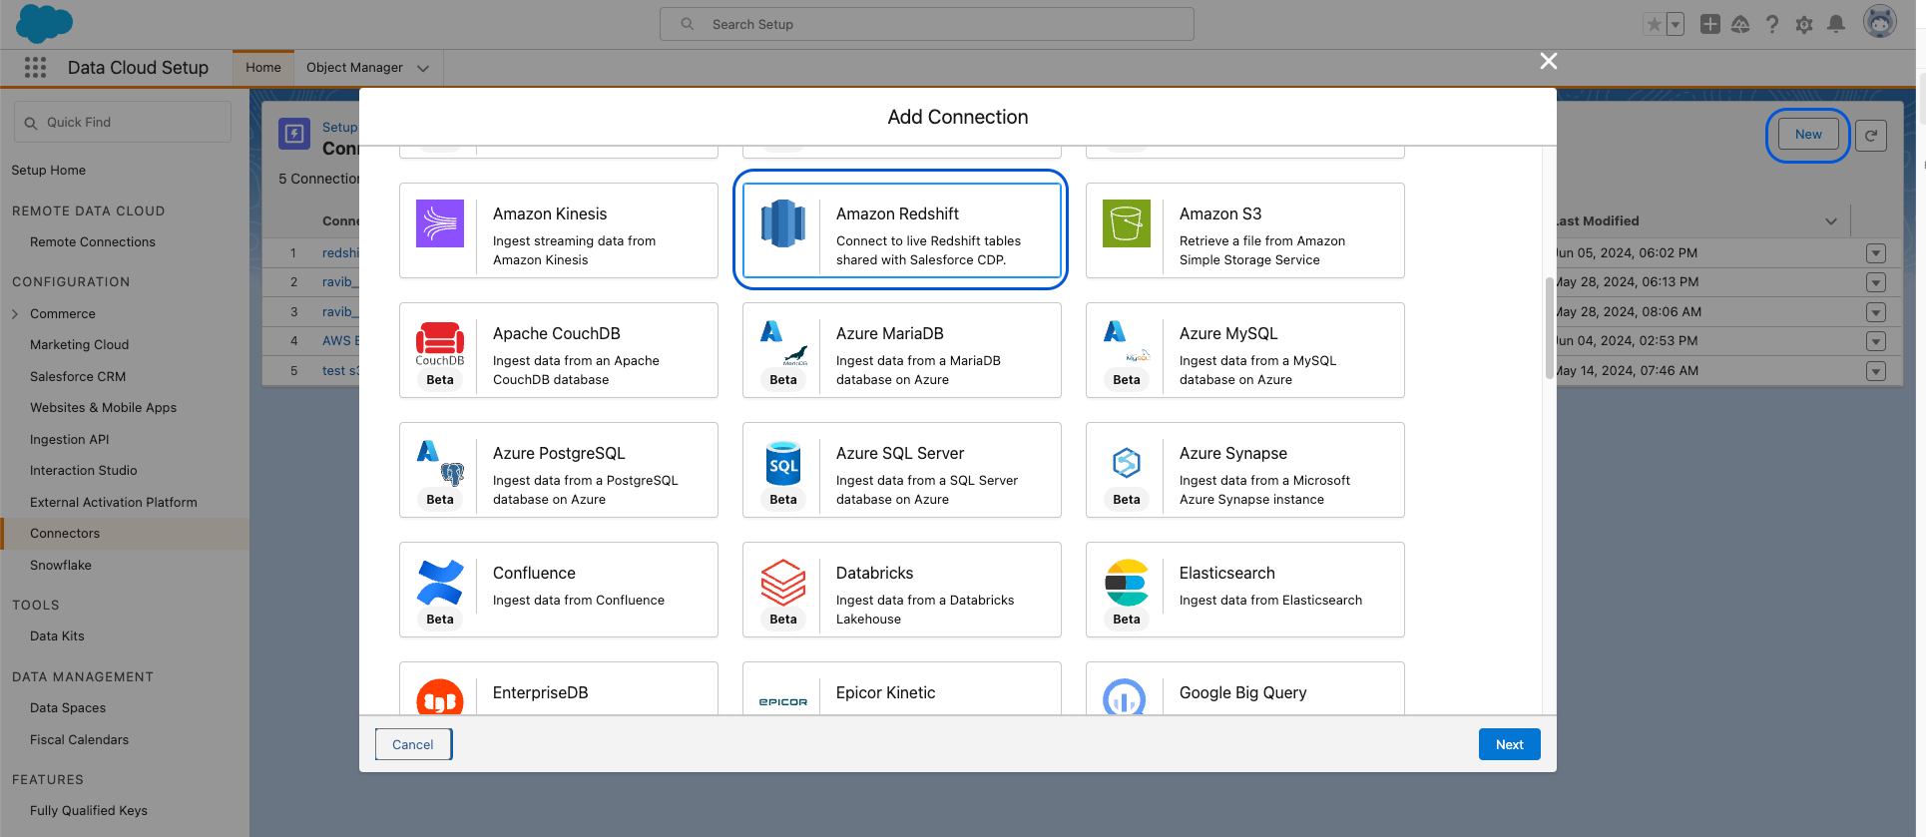Open the Object Manager tab
The image size is (1926, 837).
354,68
